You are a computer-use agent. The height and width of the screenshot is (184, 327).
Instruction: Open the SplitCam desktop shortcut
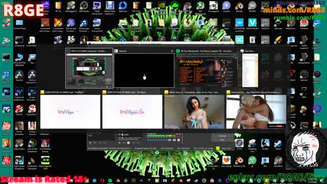(x=123, y=7)
